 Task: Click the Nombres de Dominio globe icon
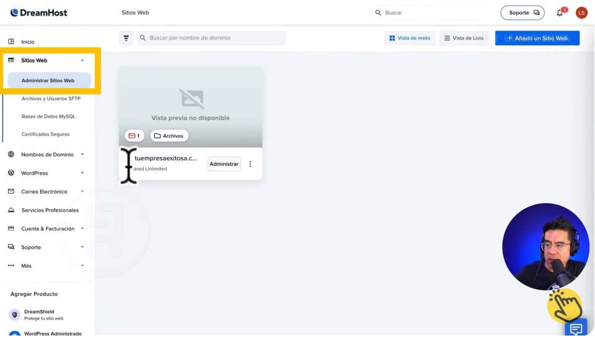click(11, 154)
